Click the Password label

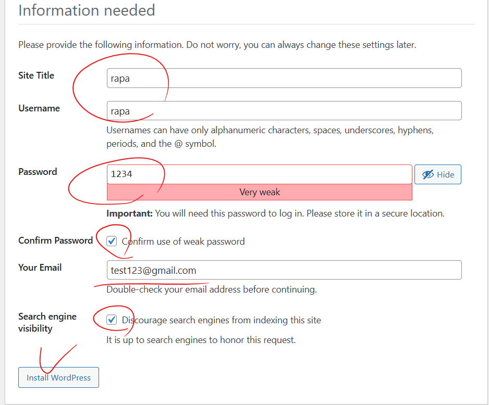(x=38, y=172)
